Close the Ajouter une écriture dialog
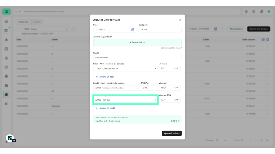 [180, 20]
